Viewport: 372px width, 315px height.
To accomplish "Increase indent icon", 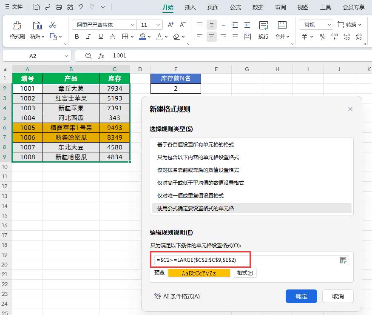I will tap(247, 25).
